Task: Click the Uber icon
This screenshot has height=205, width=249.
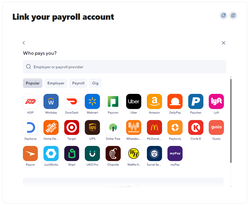Action: [134, 101]
